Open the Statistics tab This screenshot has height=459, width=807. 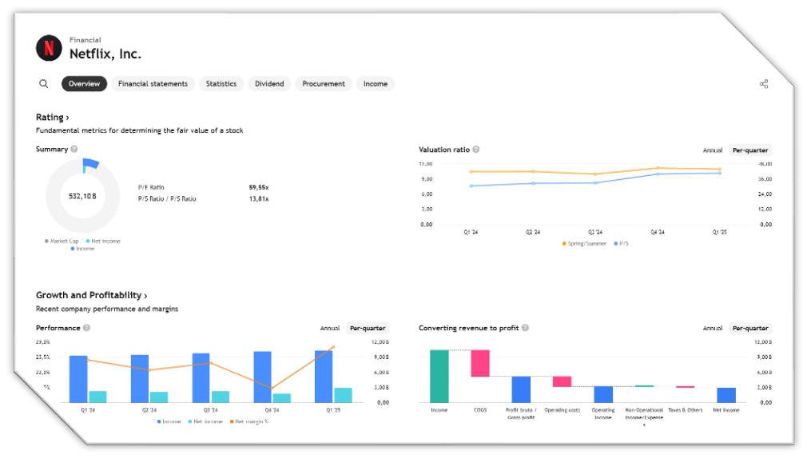tap(221, 83)
